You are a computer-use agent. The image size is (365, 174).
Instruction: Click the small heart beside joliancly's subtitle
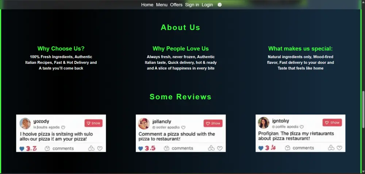click(183, 127)
